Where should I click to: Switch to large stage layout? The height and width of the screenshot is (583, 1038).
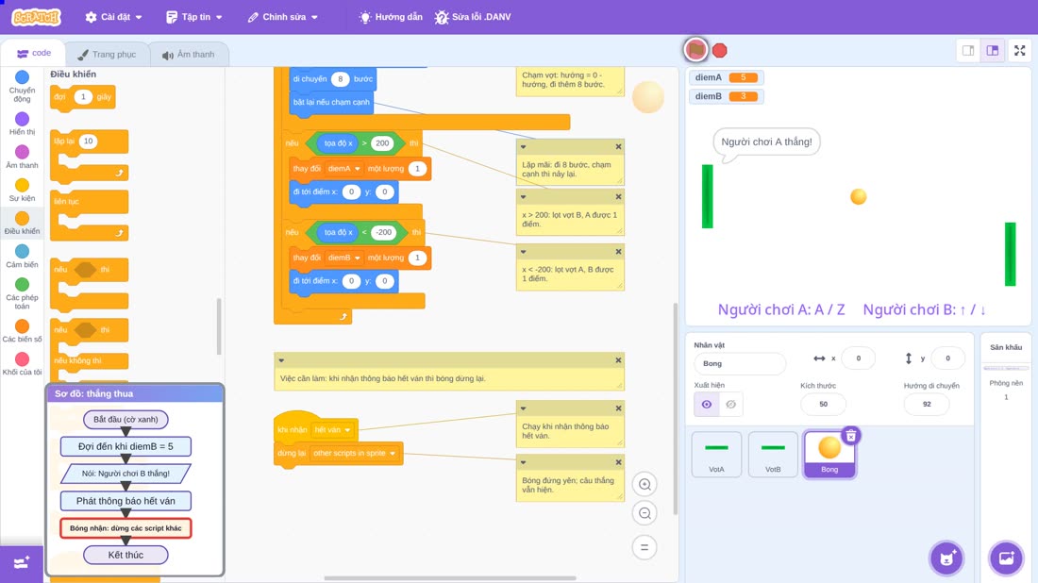point(993,50)
